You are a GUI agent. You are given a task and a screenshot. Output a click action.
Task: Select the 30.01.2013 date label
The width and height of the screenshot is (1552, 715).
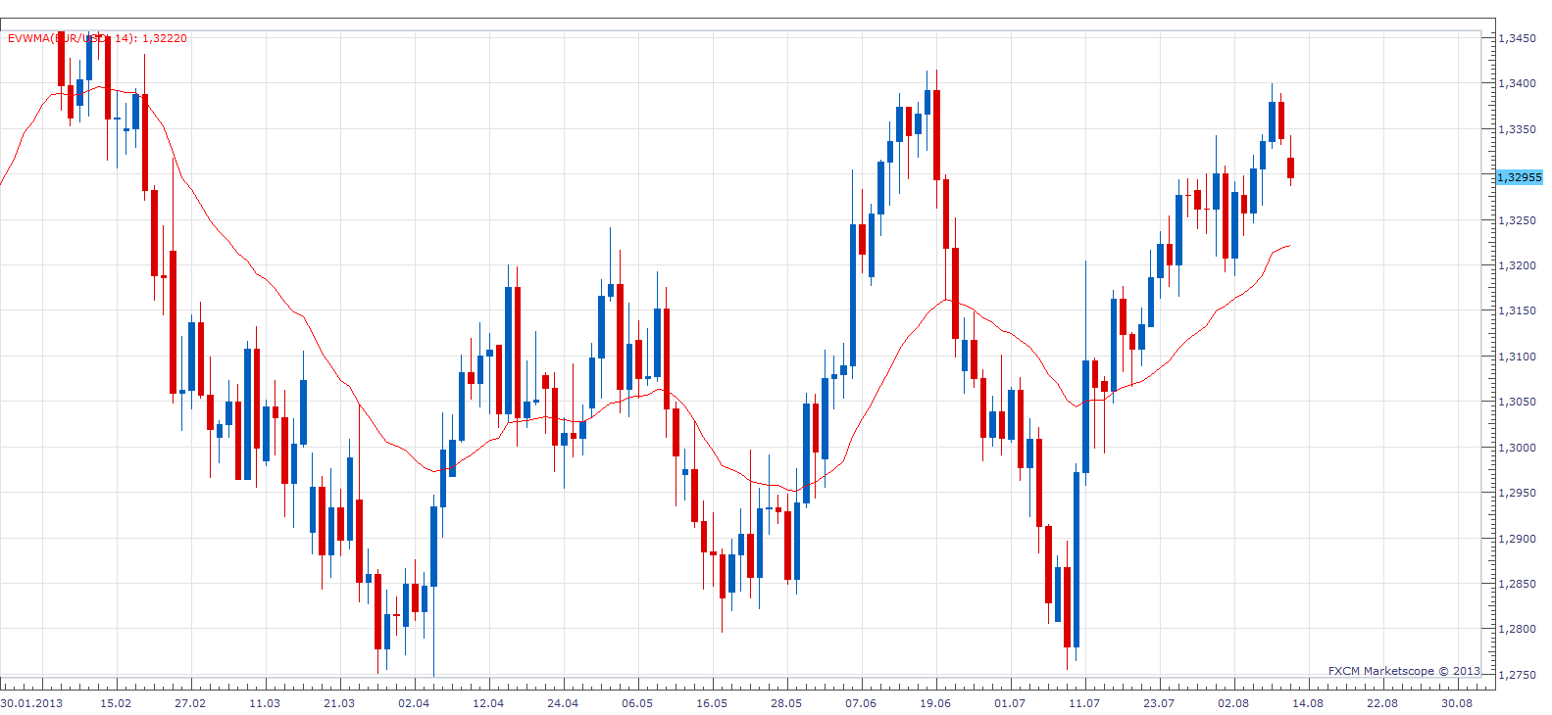click(x=32, y=703)
